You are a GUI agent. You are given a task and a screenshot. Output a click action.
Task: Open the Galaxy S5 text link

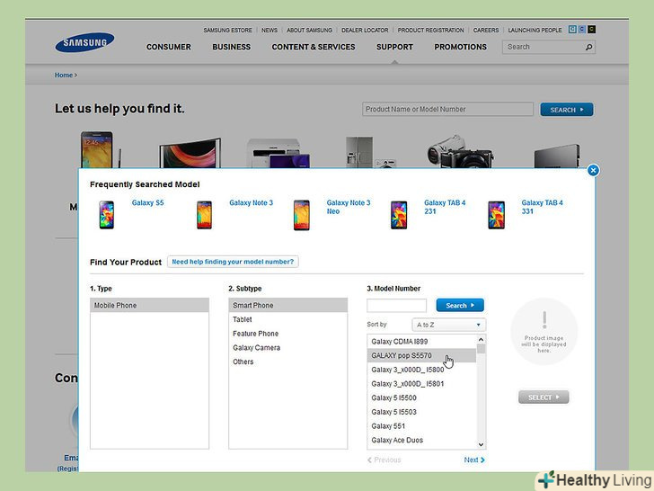[x=147, y=203]
